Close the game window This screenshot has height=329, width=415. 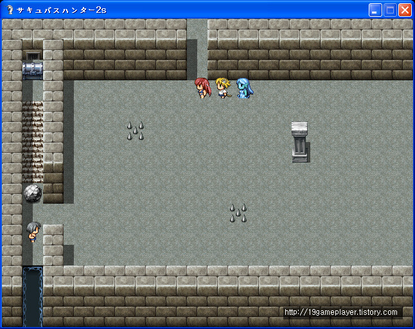pos(405,10)
